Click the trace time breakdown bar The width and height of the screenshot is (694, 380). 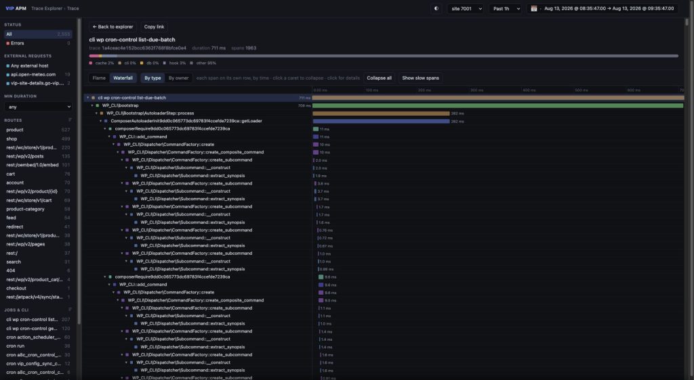pyautogui.click(x=384, y=56)
